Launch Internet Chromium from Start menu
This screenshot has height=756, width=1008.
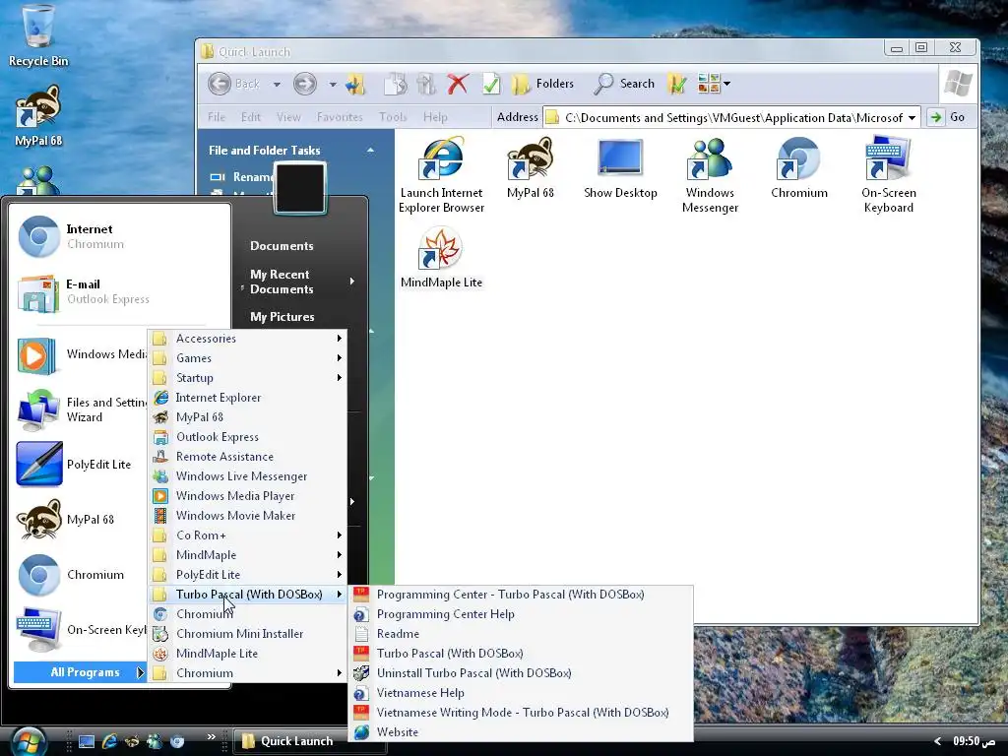pos(120,236)
